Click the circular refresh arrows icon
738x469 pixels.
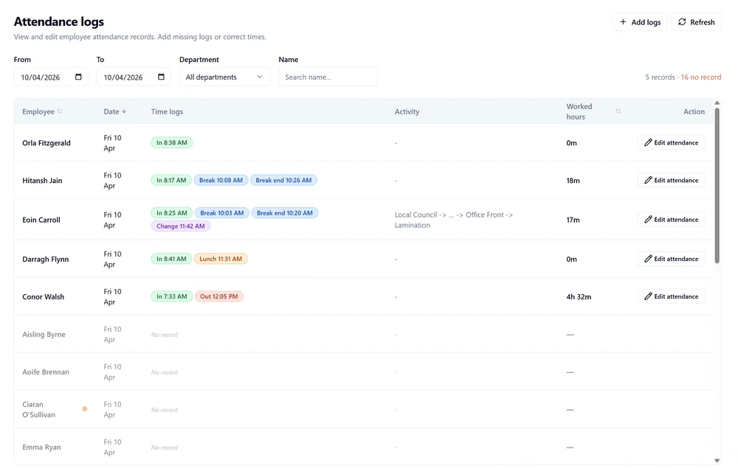point(681,22)
